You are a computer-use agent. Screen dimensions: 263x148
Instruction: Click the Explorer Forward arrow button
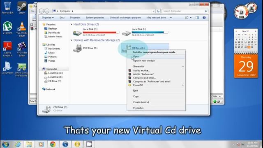(x=47, y=11)
